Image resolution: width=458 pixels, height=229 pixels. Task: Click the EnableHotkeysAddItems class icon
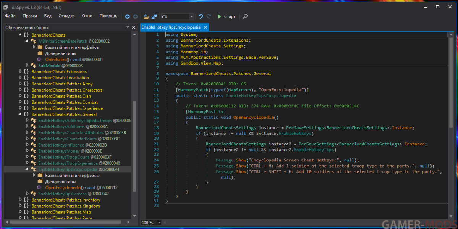point(33,127)
